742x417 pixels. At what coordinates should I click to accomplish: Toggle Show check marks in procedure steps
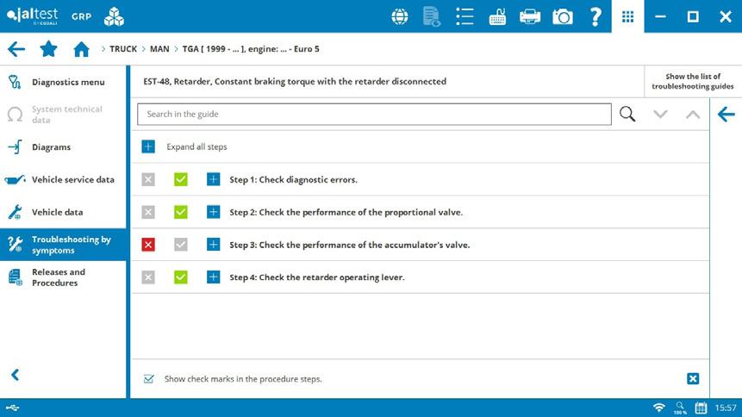coord(148,379)
